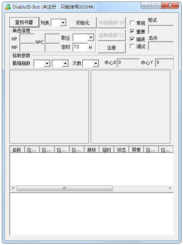Open second 膨缩指数 dropdown
The height and width of the screenshot is (245, 183).
pos(65,64)
